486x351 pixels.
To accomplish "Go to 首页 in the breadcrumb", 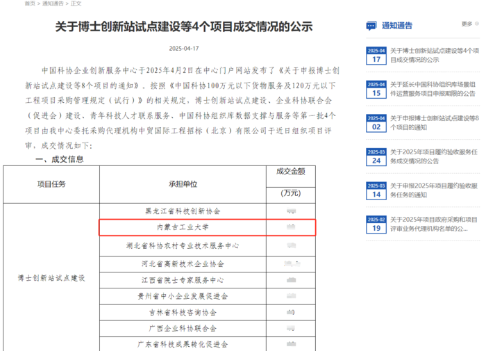I will coord(30,3).
